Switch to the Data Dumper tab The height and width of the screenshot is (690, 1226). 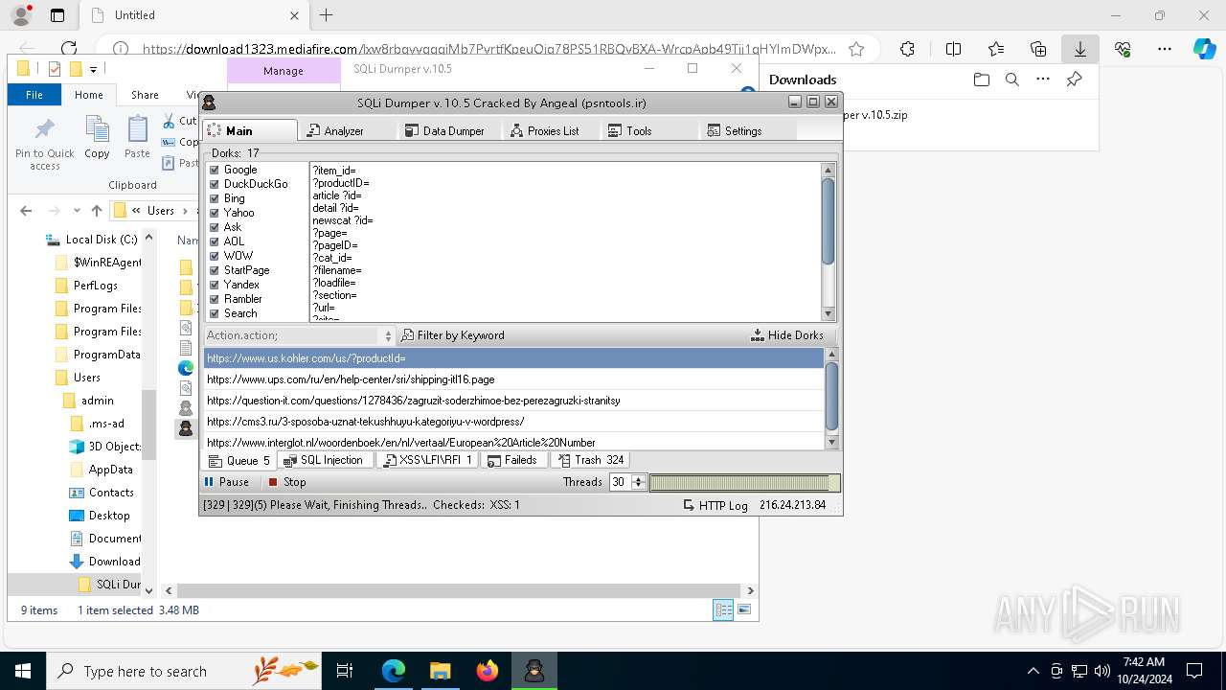click(446, 130)
